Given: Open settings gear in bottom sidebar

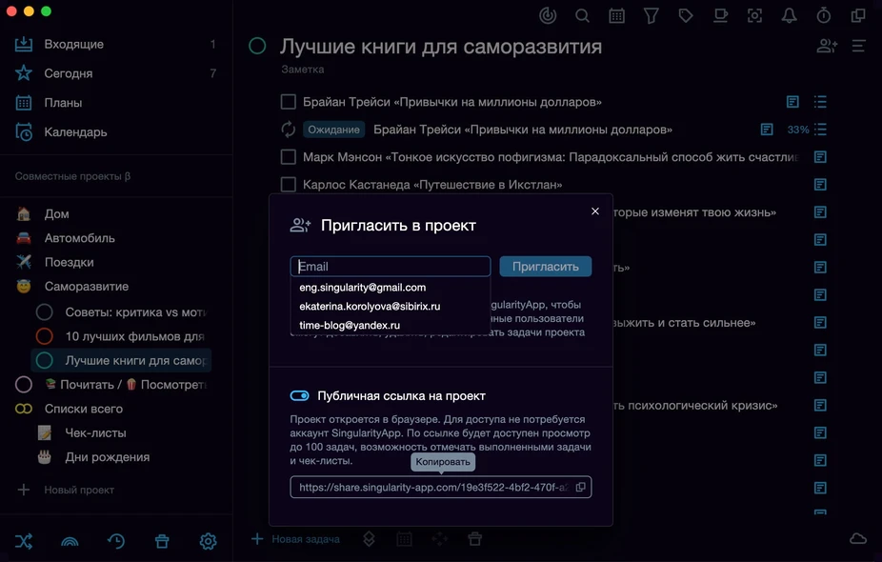Looking at the screenshot, I should point(209,541).
